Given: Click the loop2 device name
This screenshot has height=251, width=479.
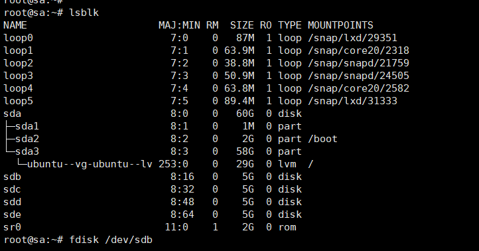Looking at the screenshot, I should 18,63.
